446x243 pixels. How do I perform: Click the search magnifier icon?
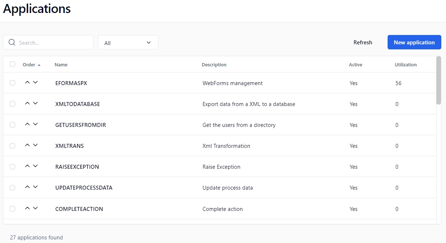tap(12, 43)
